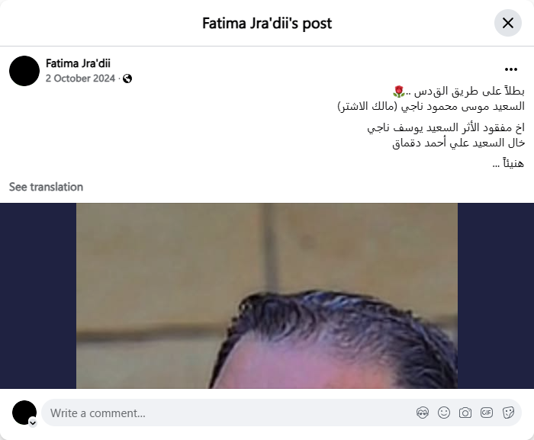
Task: Open Fatima Jra'dii author name link
Action: (78, 63)
